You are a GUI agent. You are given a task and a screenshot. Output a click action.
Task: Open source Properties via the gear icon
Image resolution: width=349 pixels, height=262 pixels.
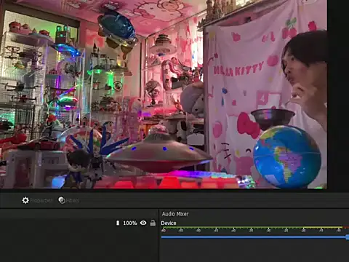[x=25, y=200]
